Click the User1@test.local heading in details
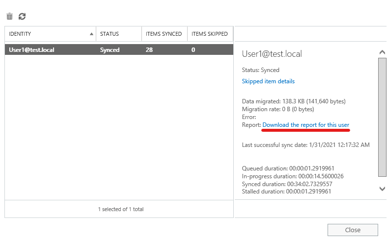This screenshot has height=240, width=387. pos(272,54)
